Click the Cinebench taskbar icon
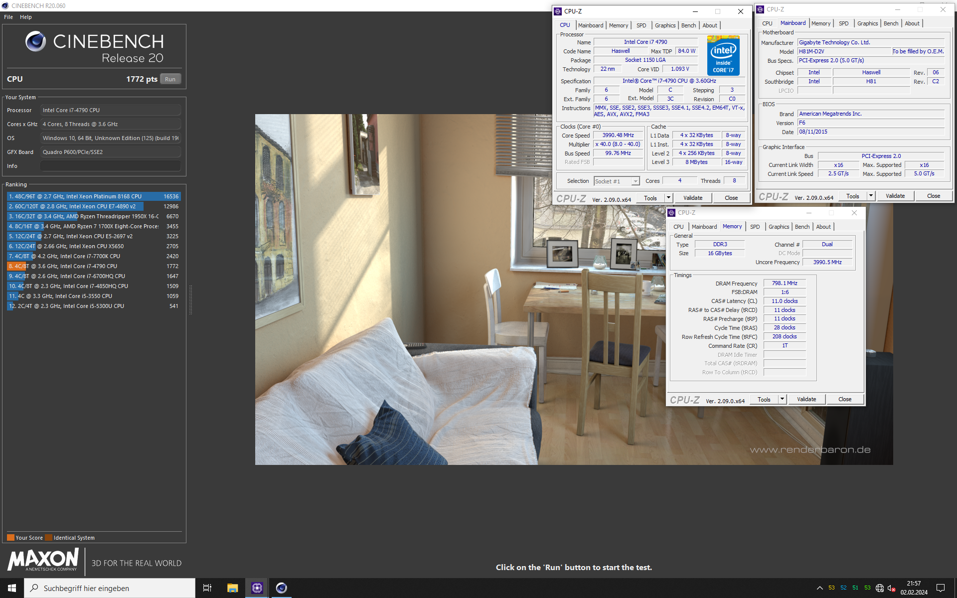This screenshot has width=957, height=598. [281, 588]
